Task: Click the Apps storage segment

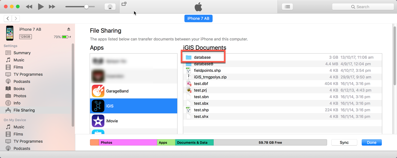Action: point(166,142)
